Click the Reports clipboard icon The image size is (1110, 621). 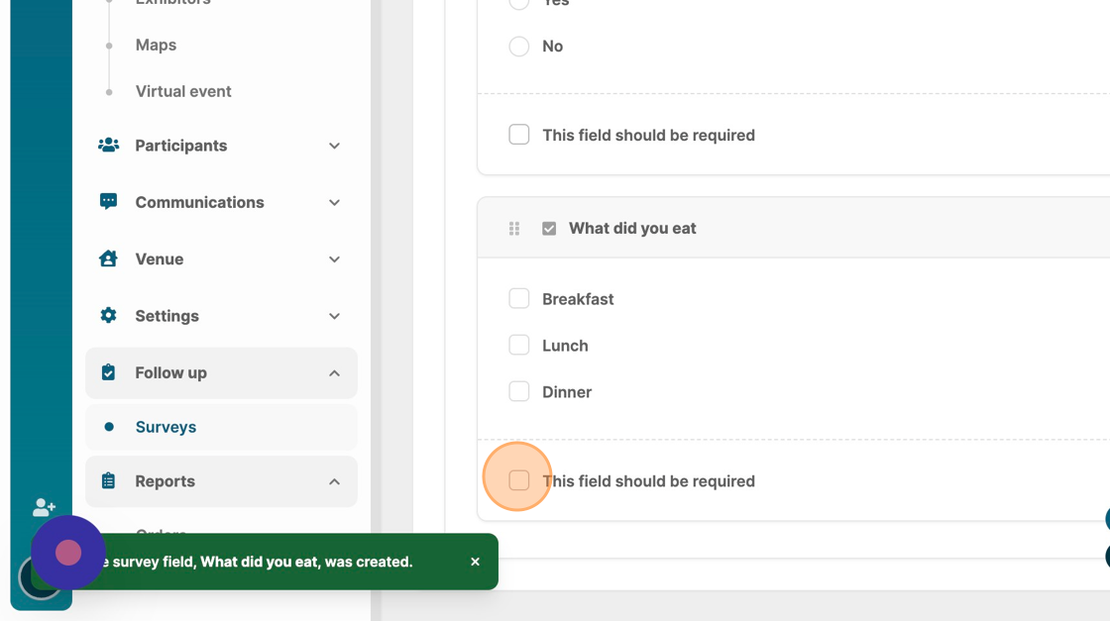[x=109, y=481]
